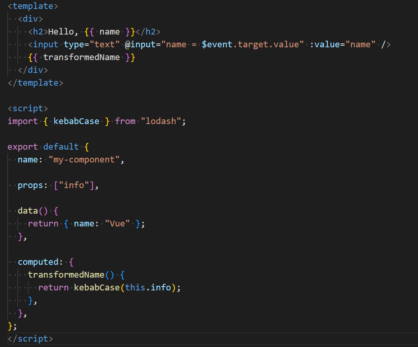Click the type="text" attribute
The height and width of the screenshot is (347, 418).
coord(92,45)
